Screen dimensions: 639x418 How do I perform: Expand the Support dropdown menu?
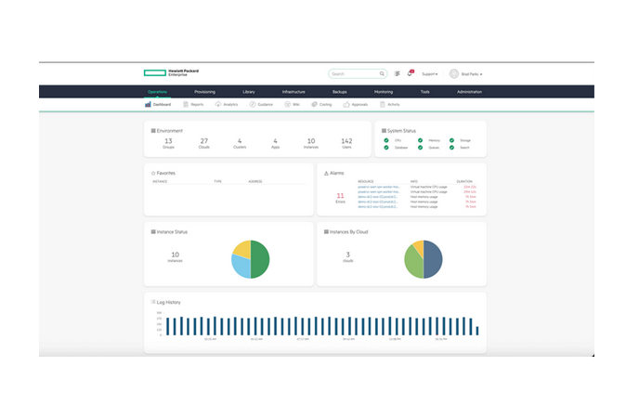click(x=429, y=74)
